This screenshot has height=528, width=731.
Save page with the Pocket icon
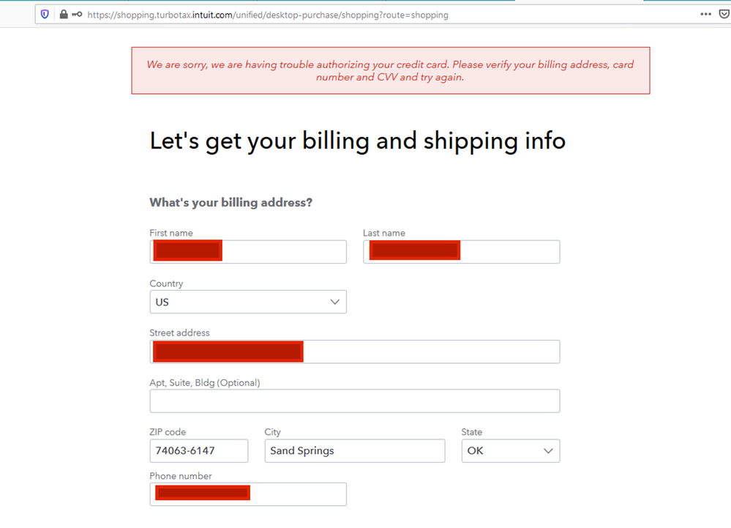pyautogui.click(x=724, y=14)
